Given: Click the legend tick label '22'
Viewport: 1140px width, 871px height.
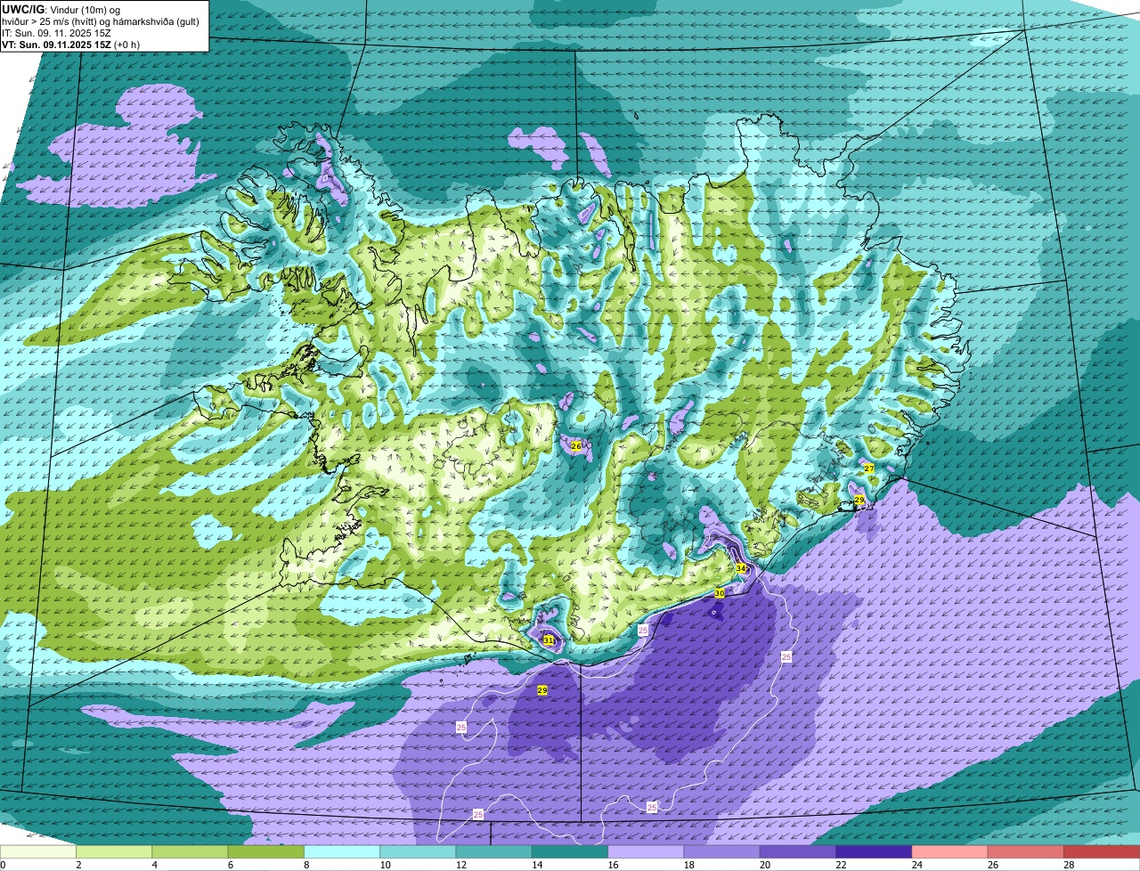Looking at the screenshot, I should 841,865.
